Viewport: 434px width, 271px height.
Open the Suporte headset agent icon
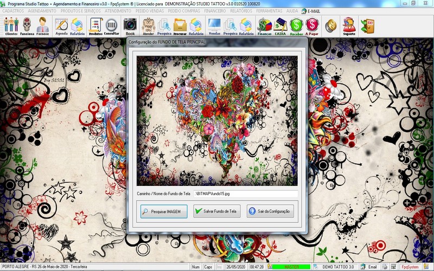[x=349, y=27]
